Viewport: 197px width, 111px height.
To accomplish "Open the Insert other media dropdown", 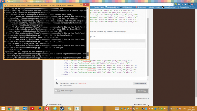I will coord(140,84).
